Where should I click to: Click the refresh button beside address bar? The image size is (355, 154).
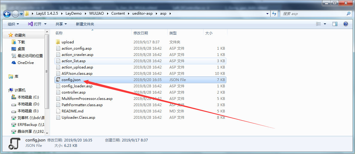[x=274, y=14]
